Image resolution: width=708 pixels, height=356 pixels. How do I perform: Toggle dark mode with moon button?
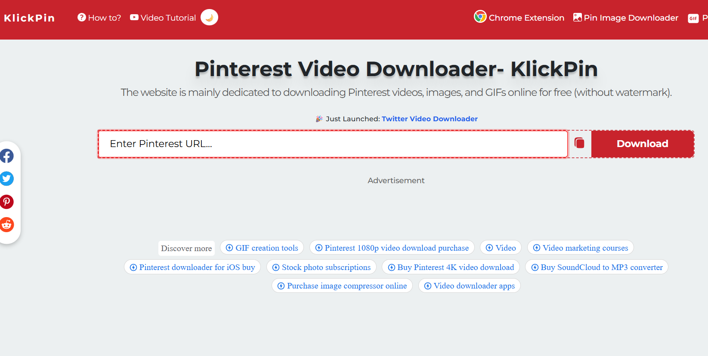(209, 17)
